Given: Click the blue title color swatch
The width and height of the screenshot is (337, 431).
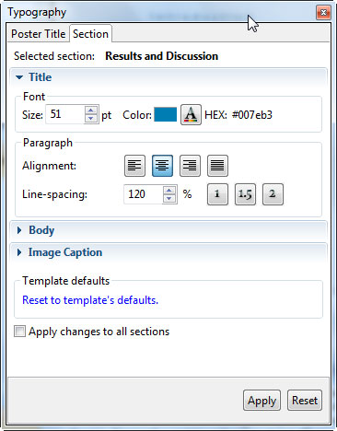Looking at the screenshot, I should pyautogui.click(x=166, y=115).
